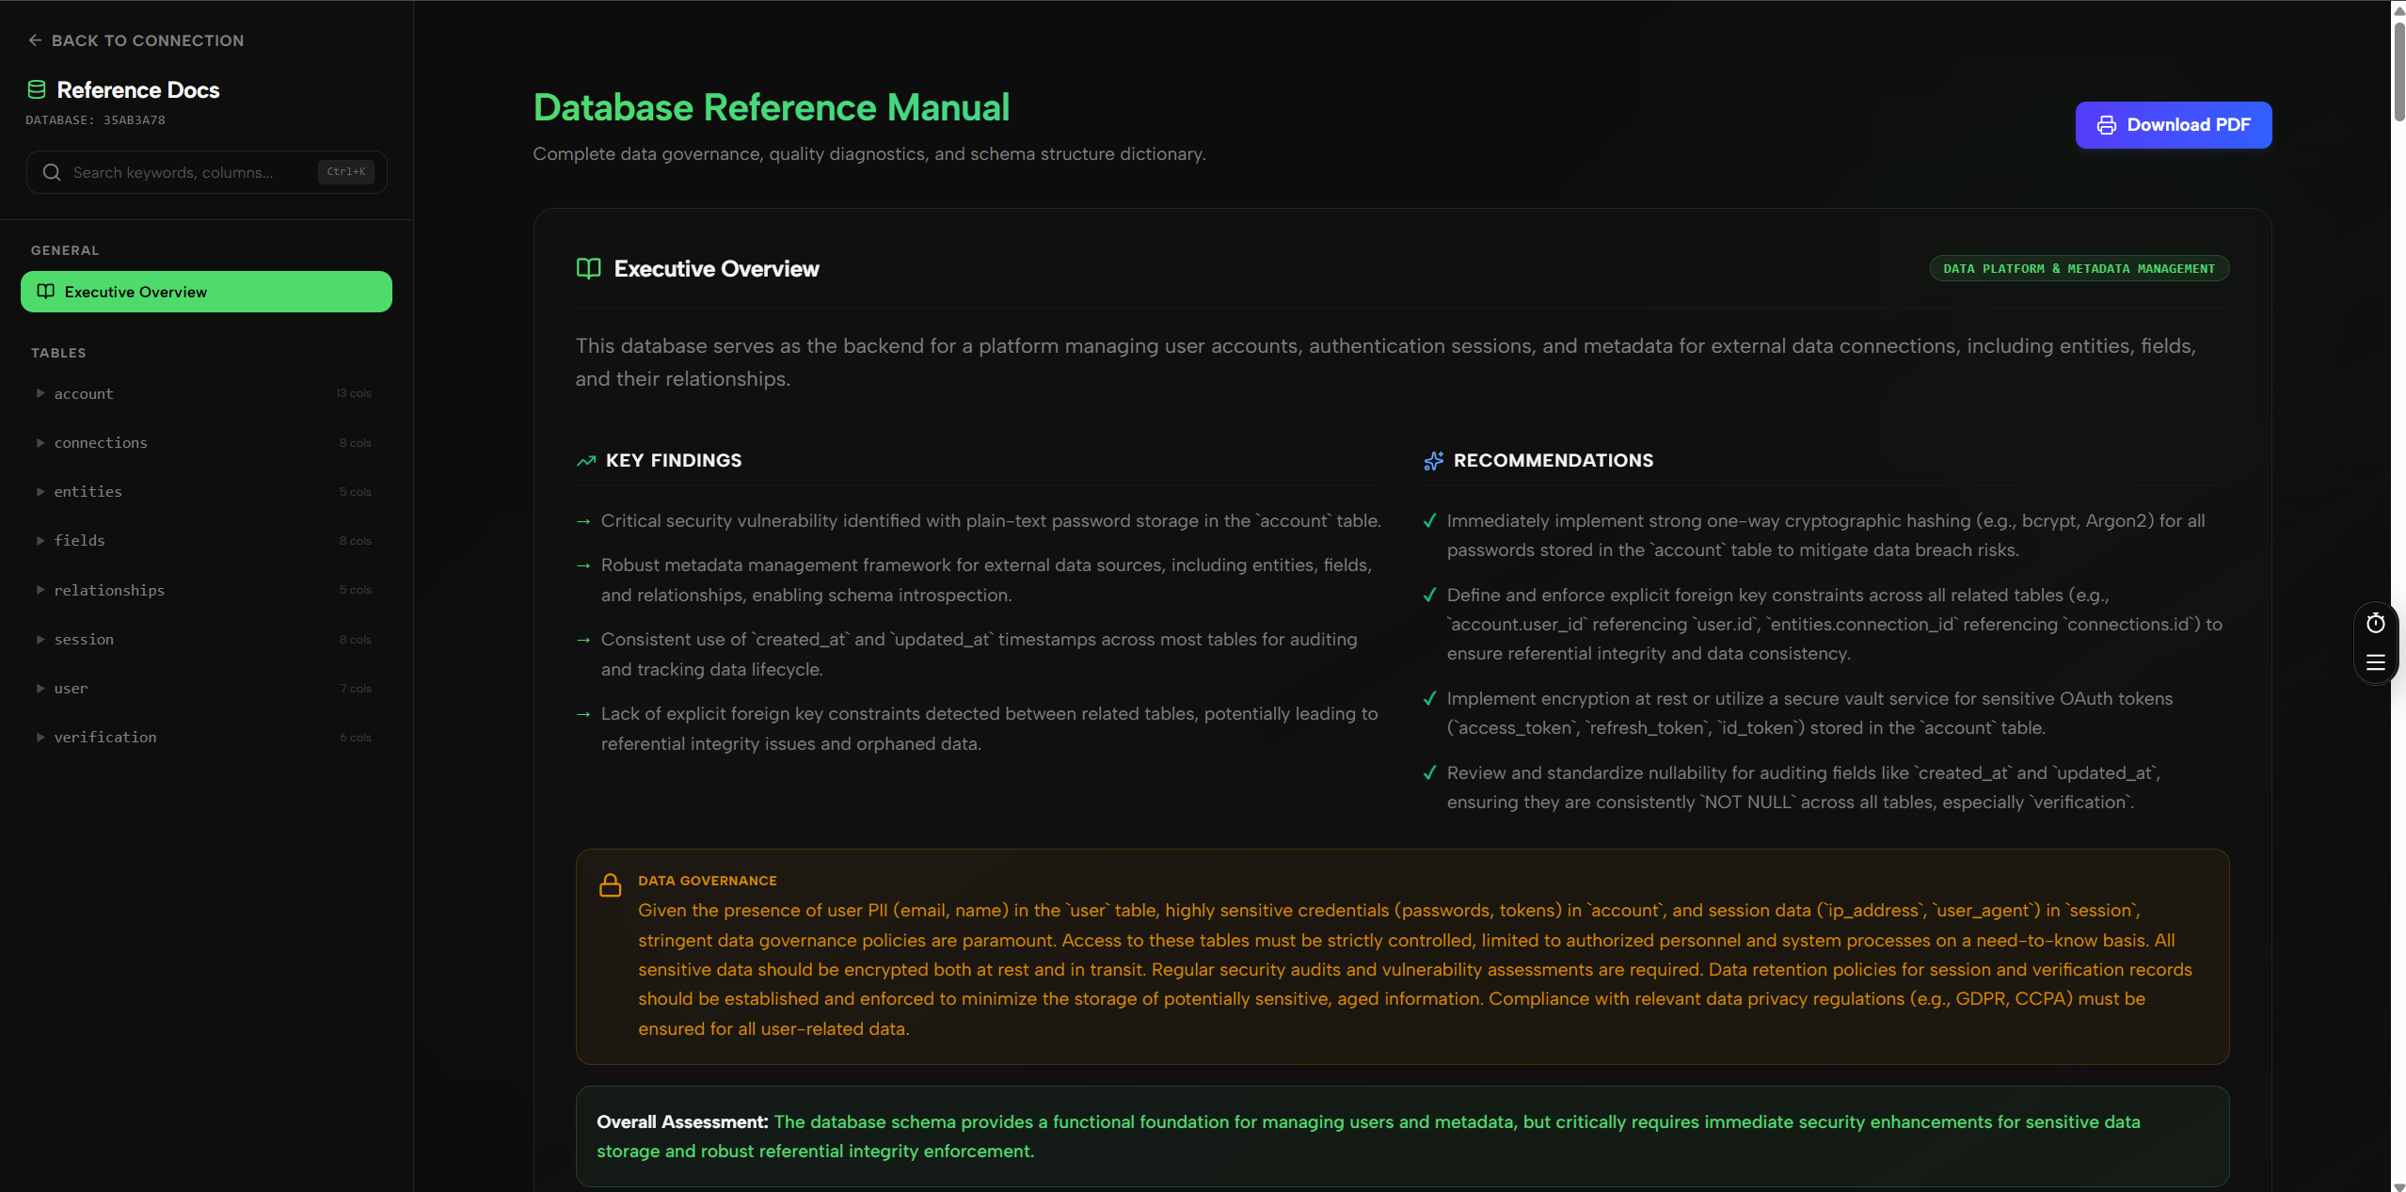Click the Ctrl+K shortcut badge
The image size is (2406, 1192).
(345, 171)
